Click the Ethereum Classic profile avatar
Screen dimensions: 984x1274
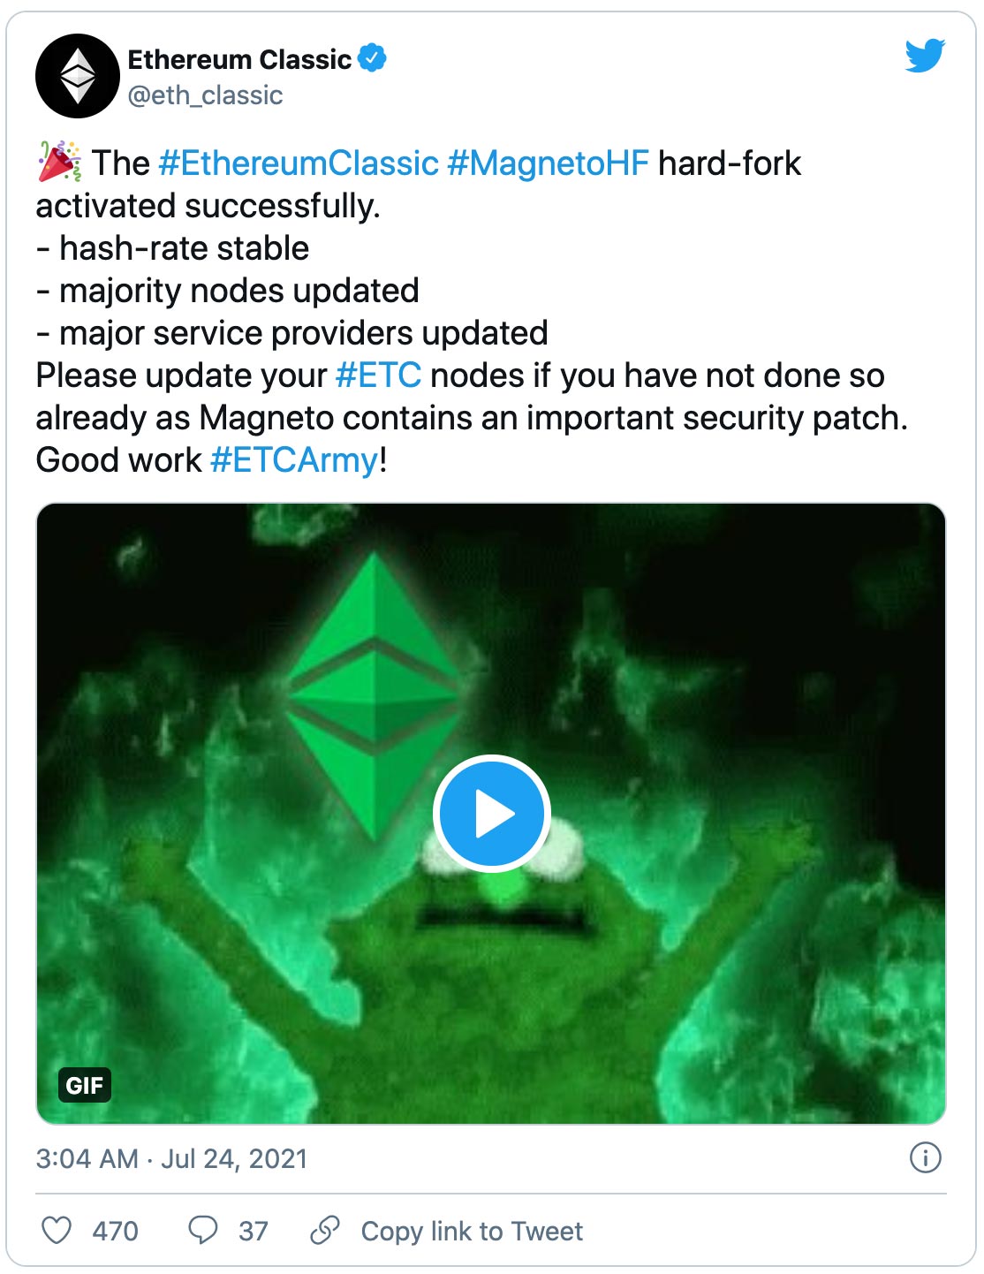pos(78,76)
